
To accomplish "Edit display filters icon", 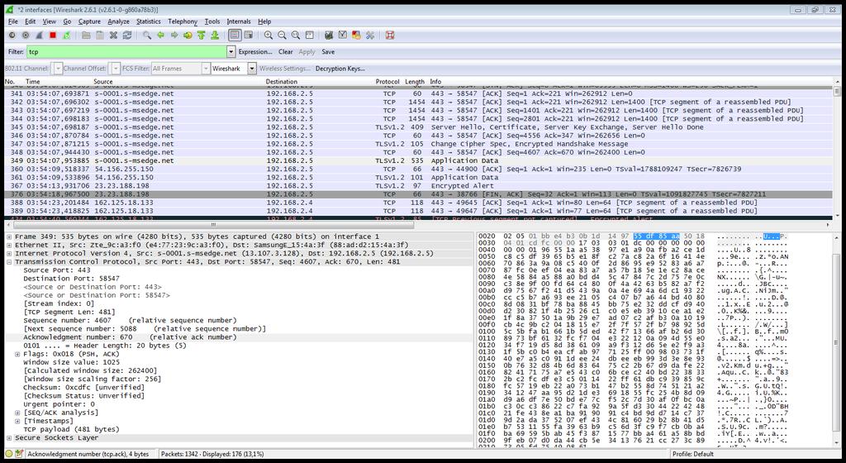I will pos(343,35).
